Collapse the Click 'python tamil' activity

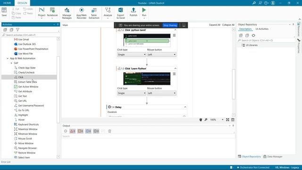pyautogui.click(x=175, y=30)
